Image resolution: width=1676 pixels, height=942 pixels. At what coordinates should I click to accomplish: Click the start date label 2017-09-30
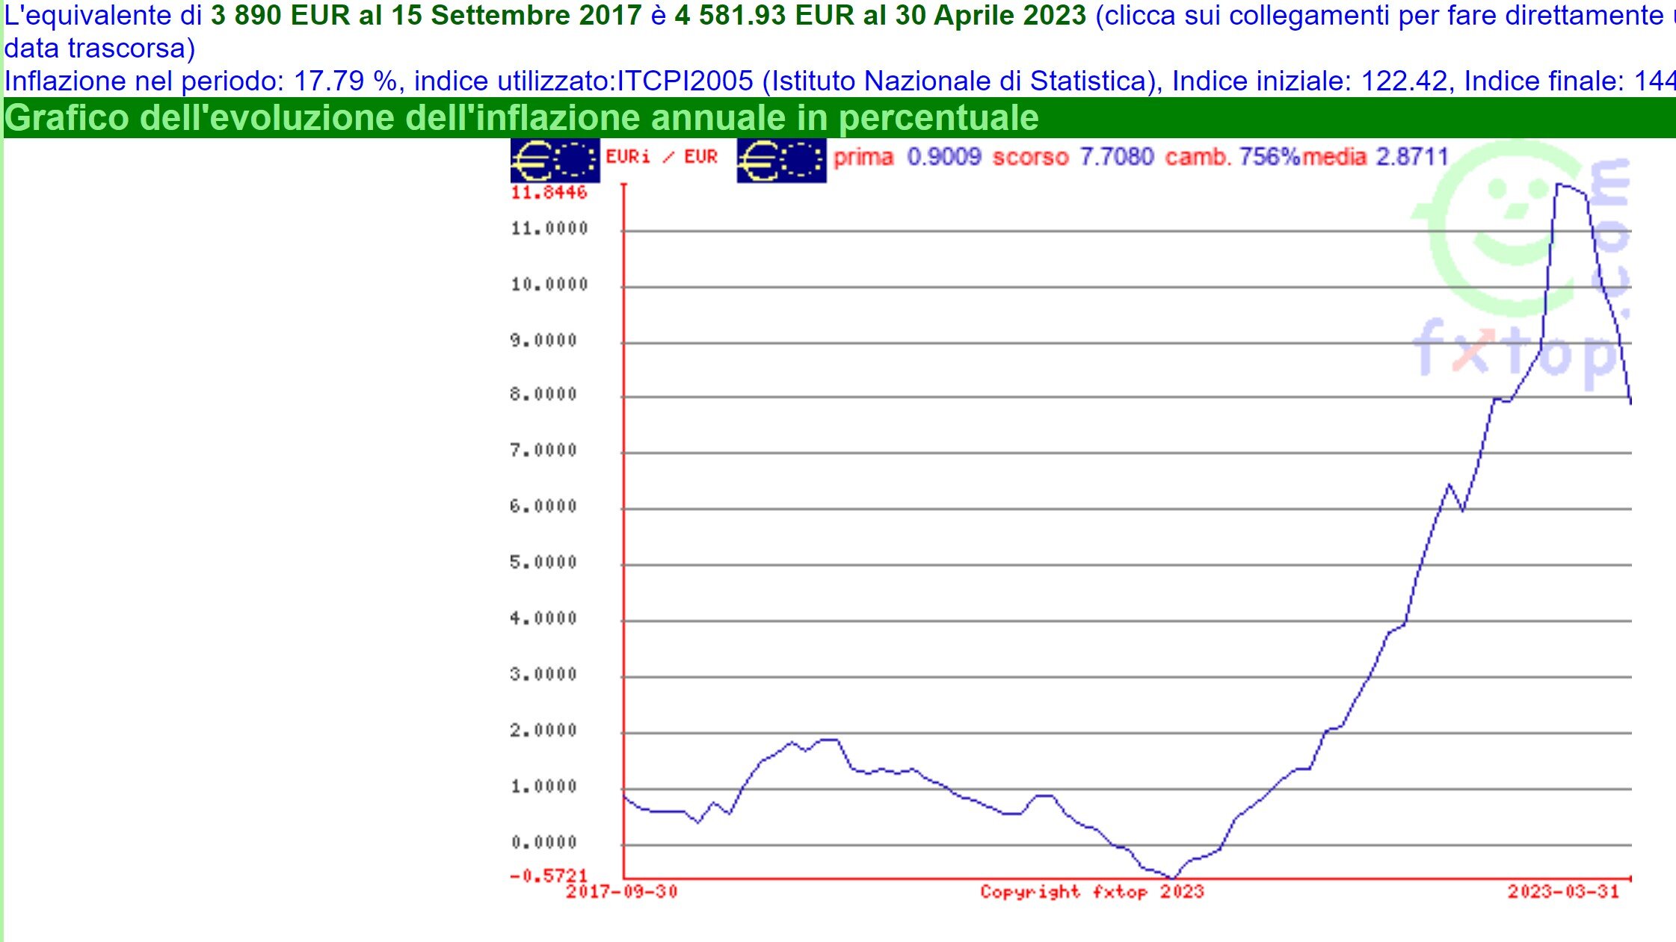click(622, 891)
